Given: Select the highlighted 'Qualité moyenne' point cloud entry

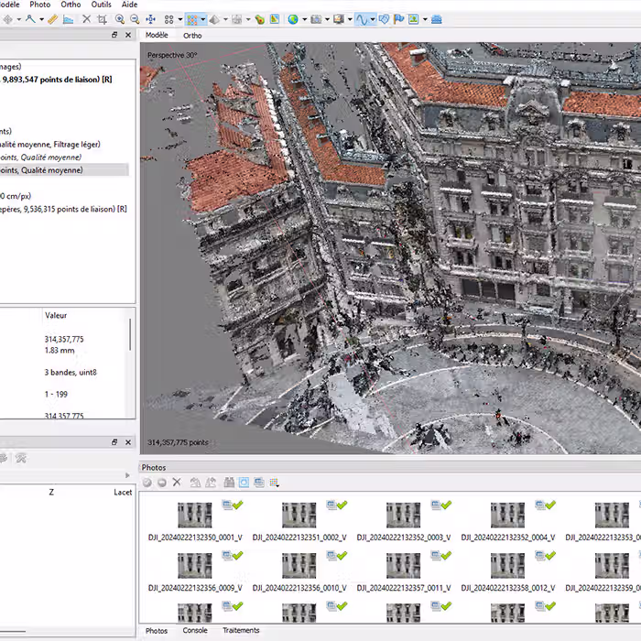Looking at the screenshot, I should tap(55, 169).
